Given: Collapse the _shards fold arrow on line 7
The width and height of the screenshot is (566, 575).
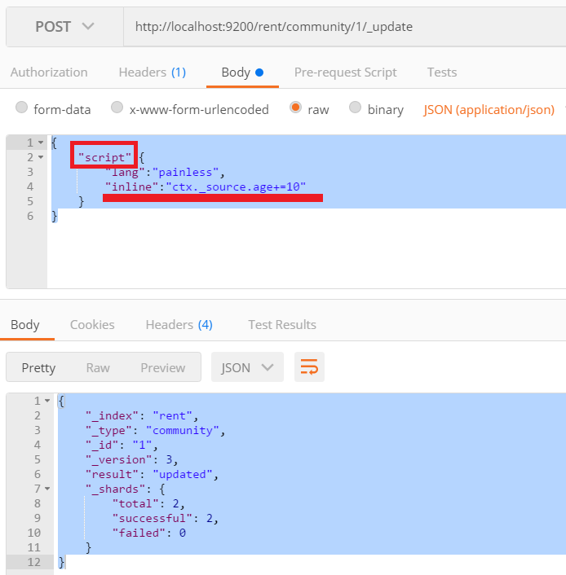Looking at the screenshot, I should (47, 489).
